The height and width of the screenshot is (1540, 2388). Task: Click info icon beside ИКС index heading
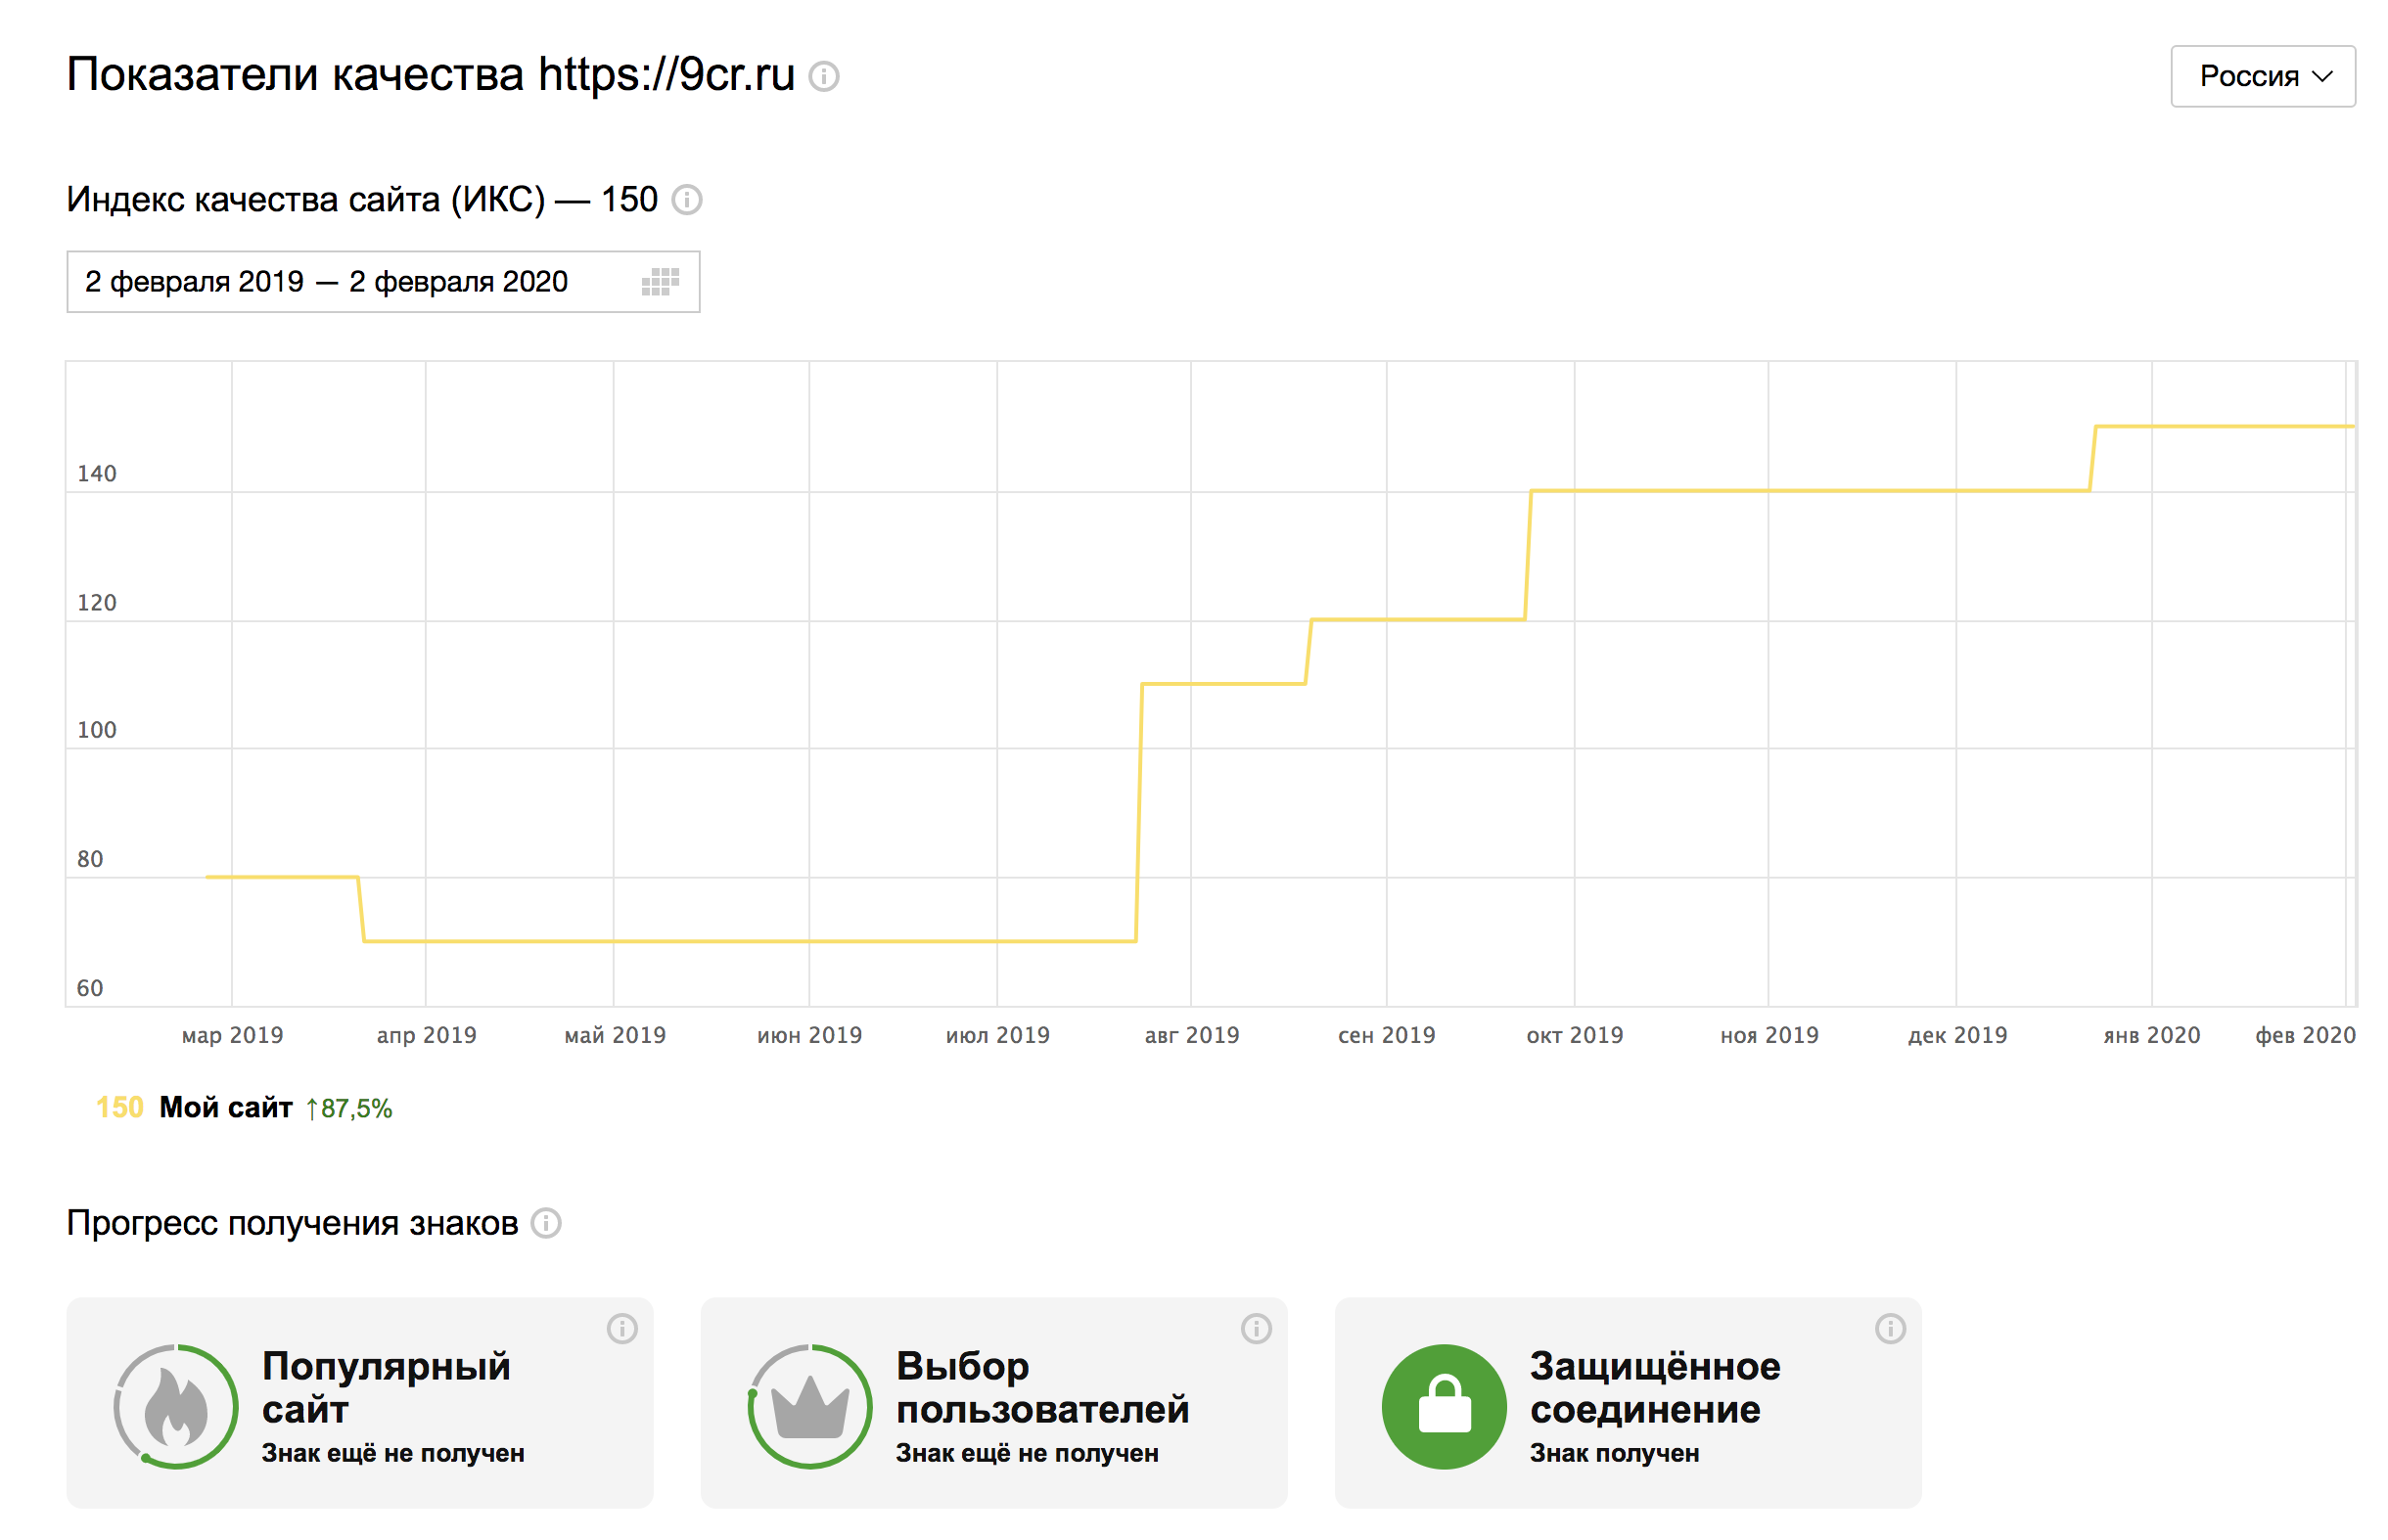(686, 200)
